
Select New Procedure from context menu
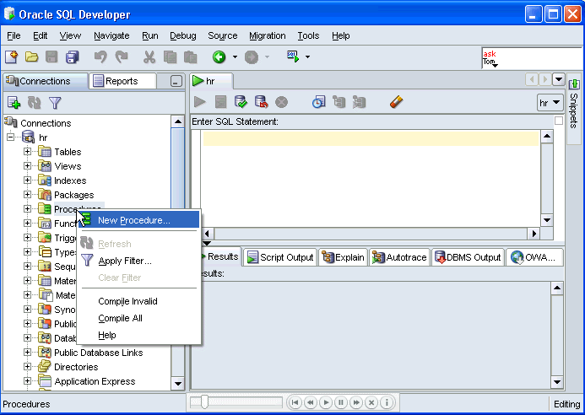click(x=133, y=220)
